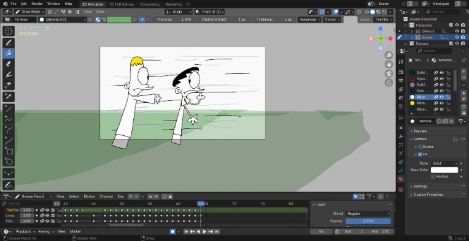Select the Arc tool

tap(9, 130)
